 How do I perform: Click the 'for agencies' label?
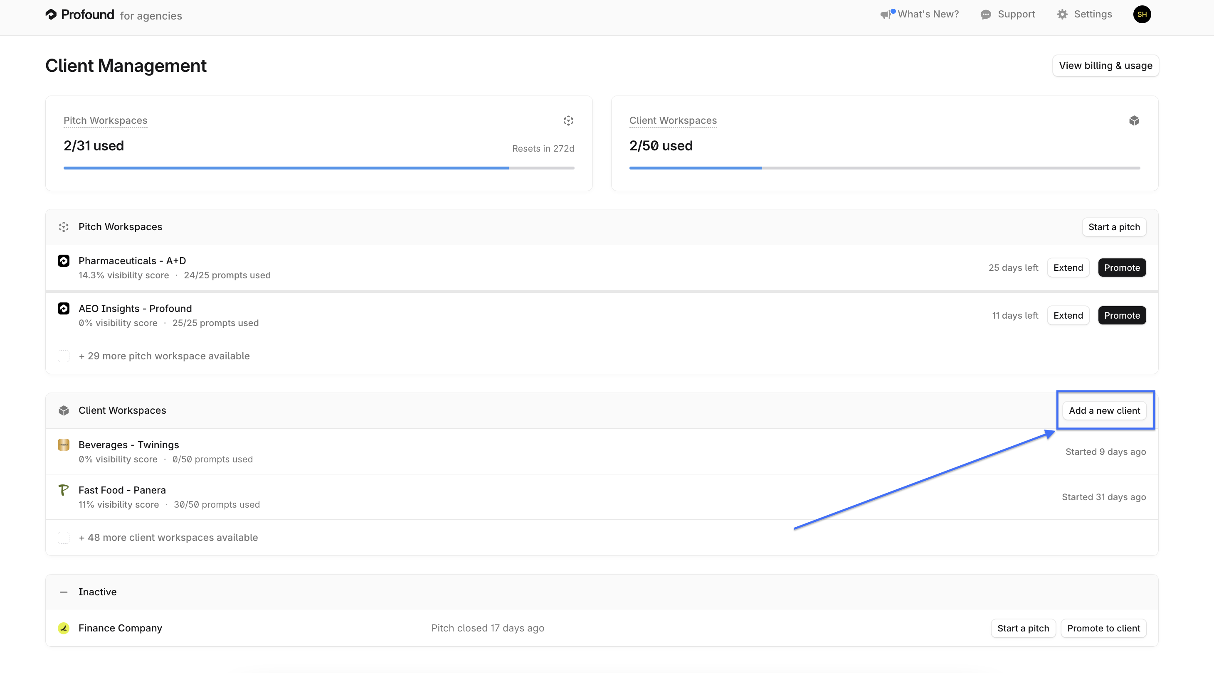coord(151,16)
